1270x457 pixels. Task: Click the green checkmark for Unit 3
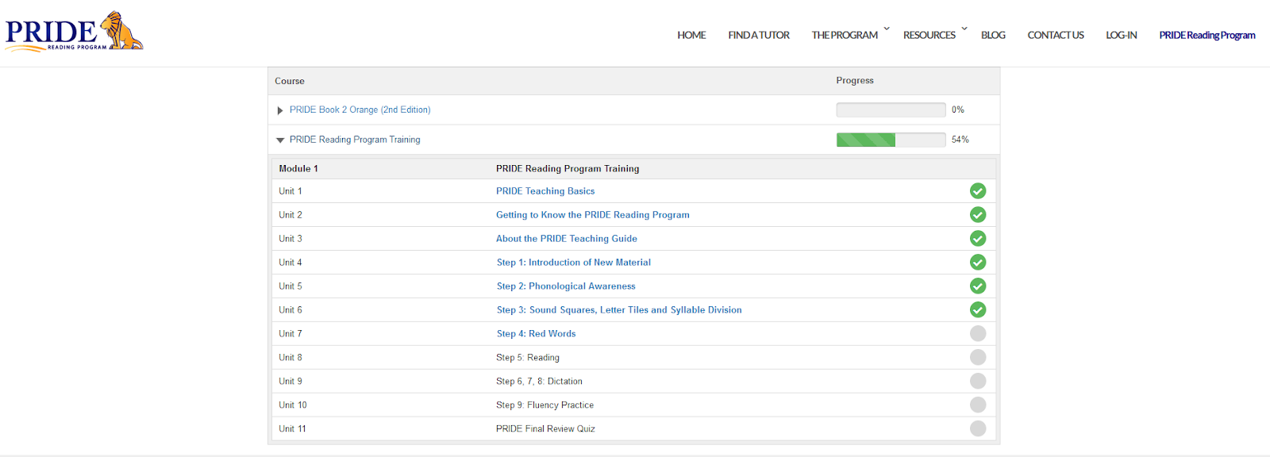pos(978,239)
